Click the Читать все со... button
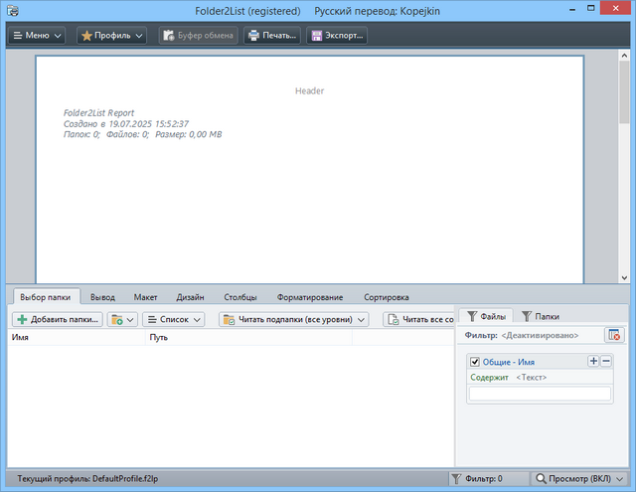 (x=419, y=320)
